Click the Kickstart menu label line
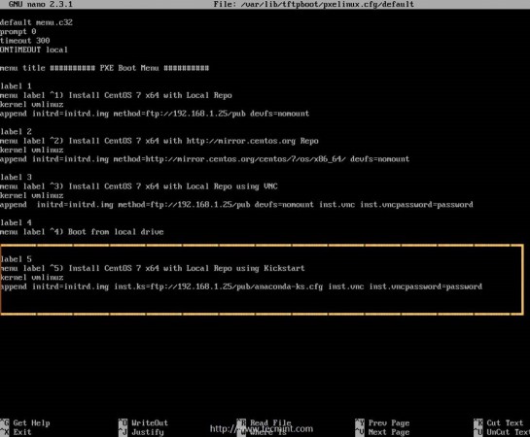The image size is (530, 437). 153,268
